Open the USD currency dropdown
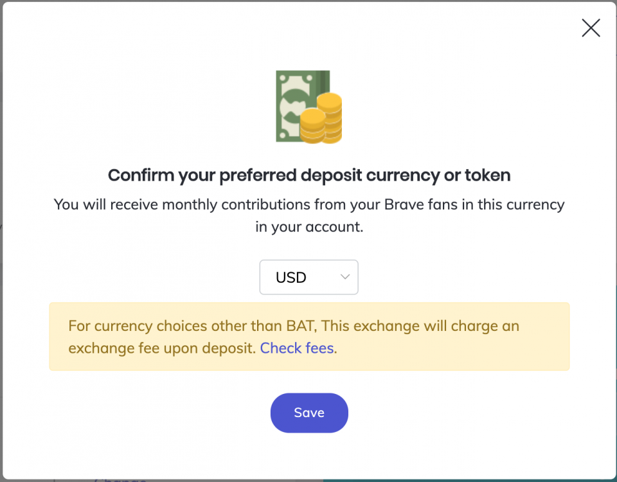Screen dimensions: 617x482 tap(309, 277)
